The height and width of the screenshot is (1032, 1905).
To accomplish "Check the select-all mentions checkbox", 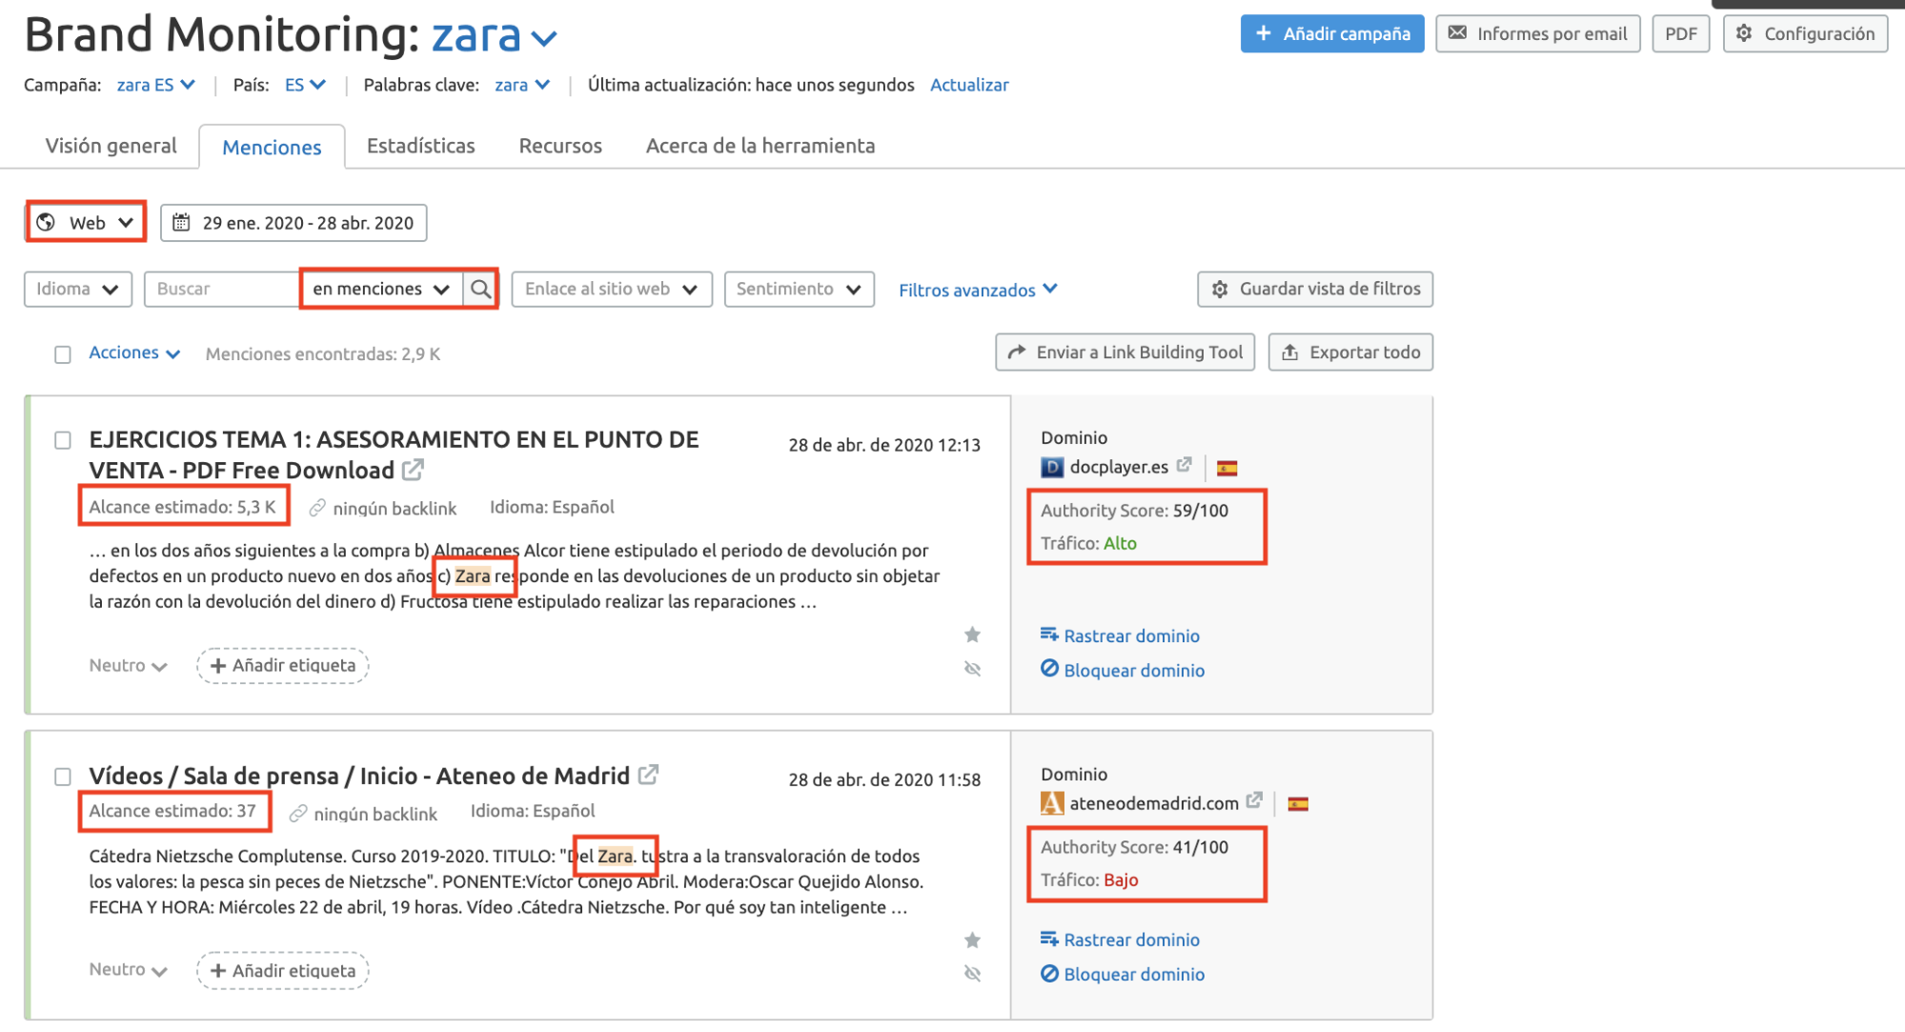I will (63, 354).
